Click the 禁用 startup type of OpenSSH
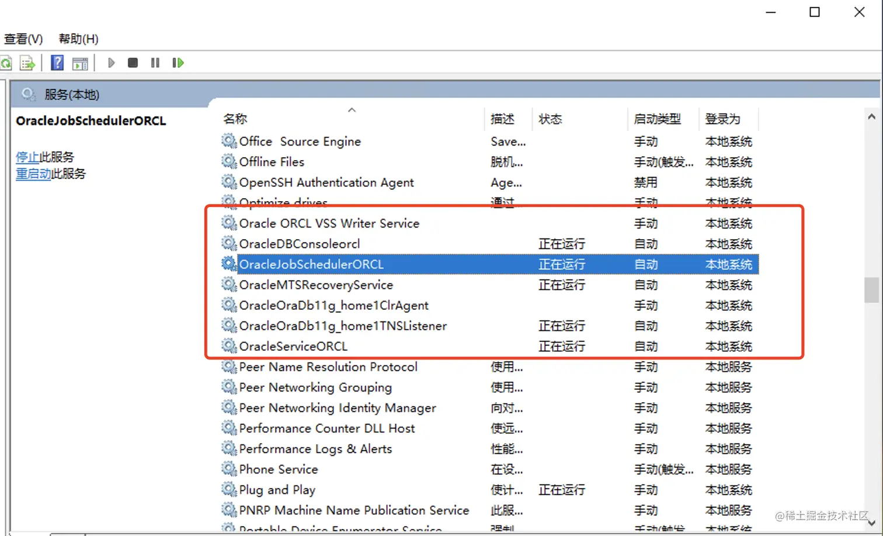883x536 pixels. (x=646, y=182)
